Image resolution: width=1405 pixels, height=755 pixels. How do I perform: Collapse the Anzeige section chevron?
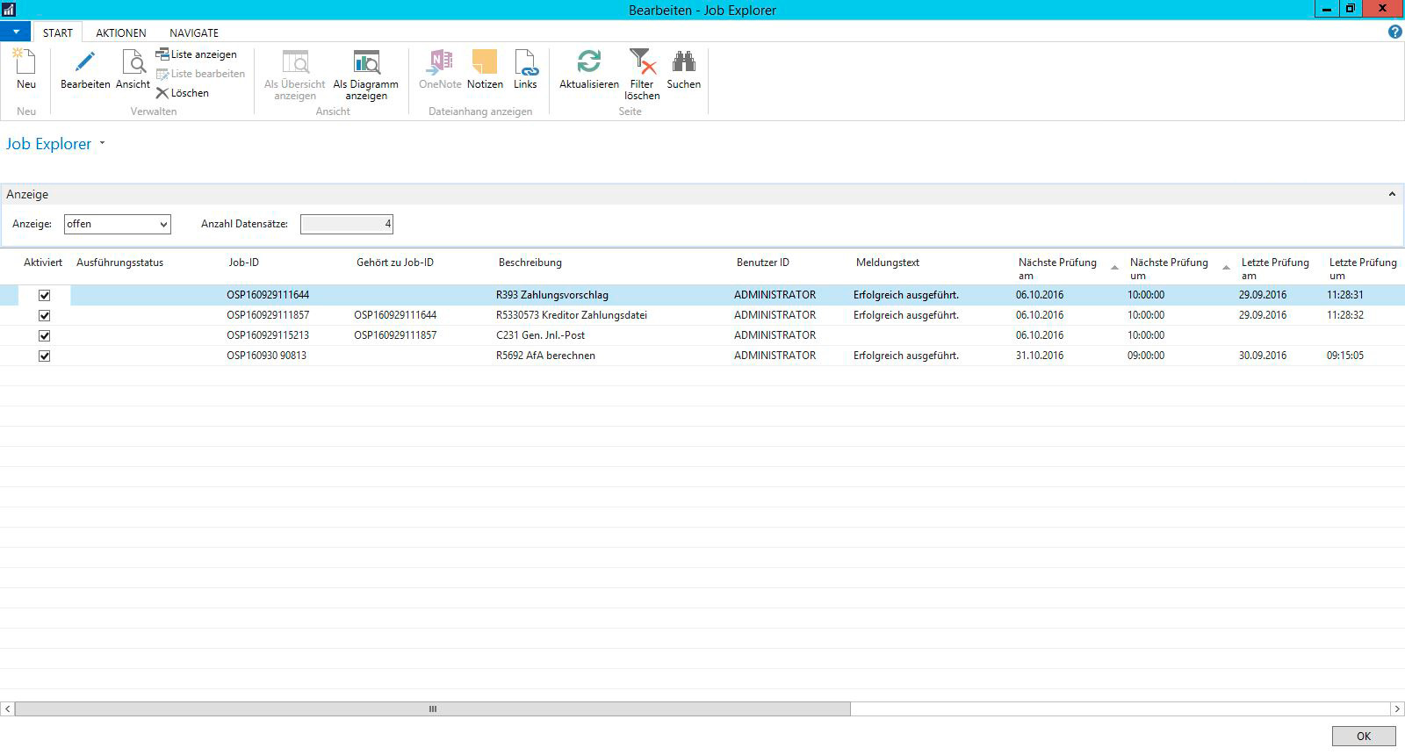(1392, 195)
